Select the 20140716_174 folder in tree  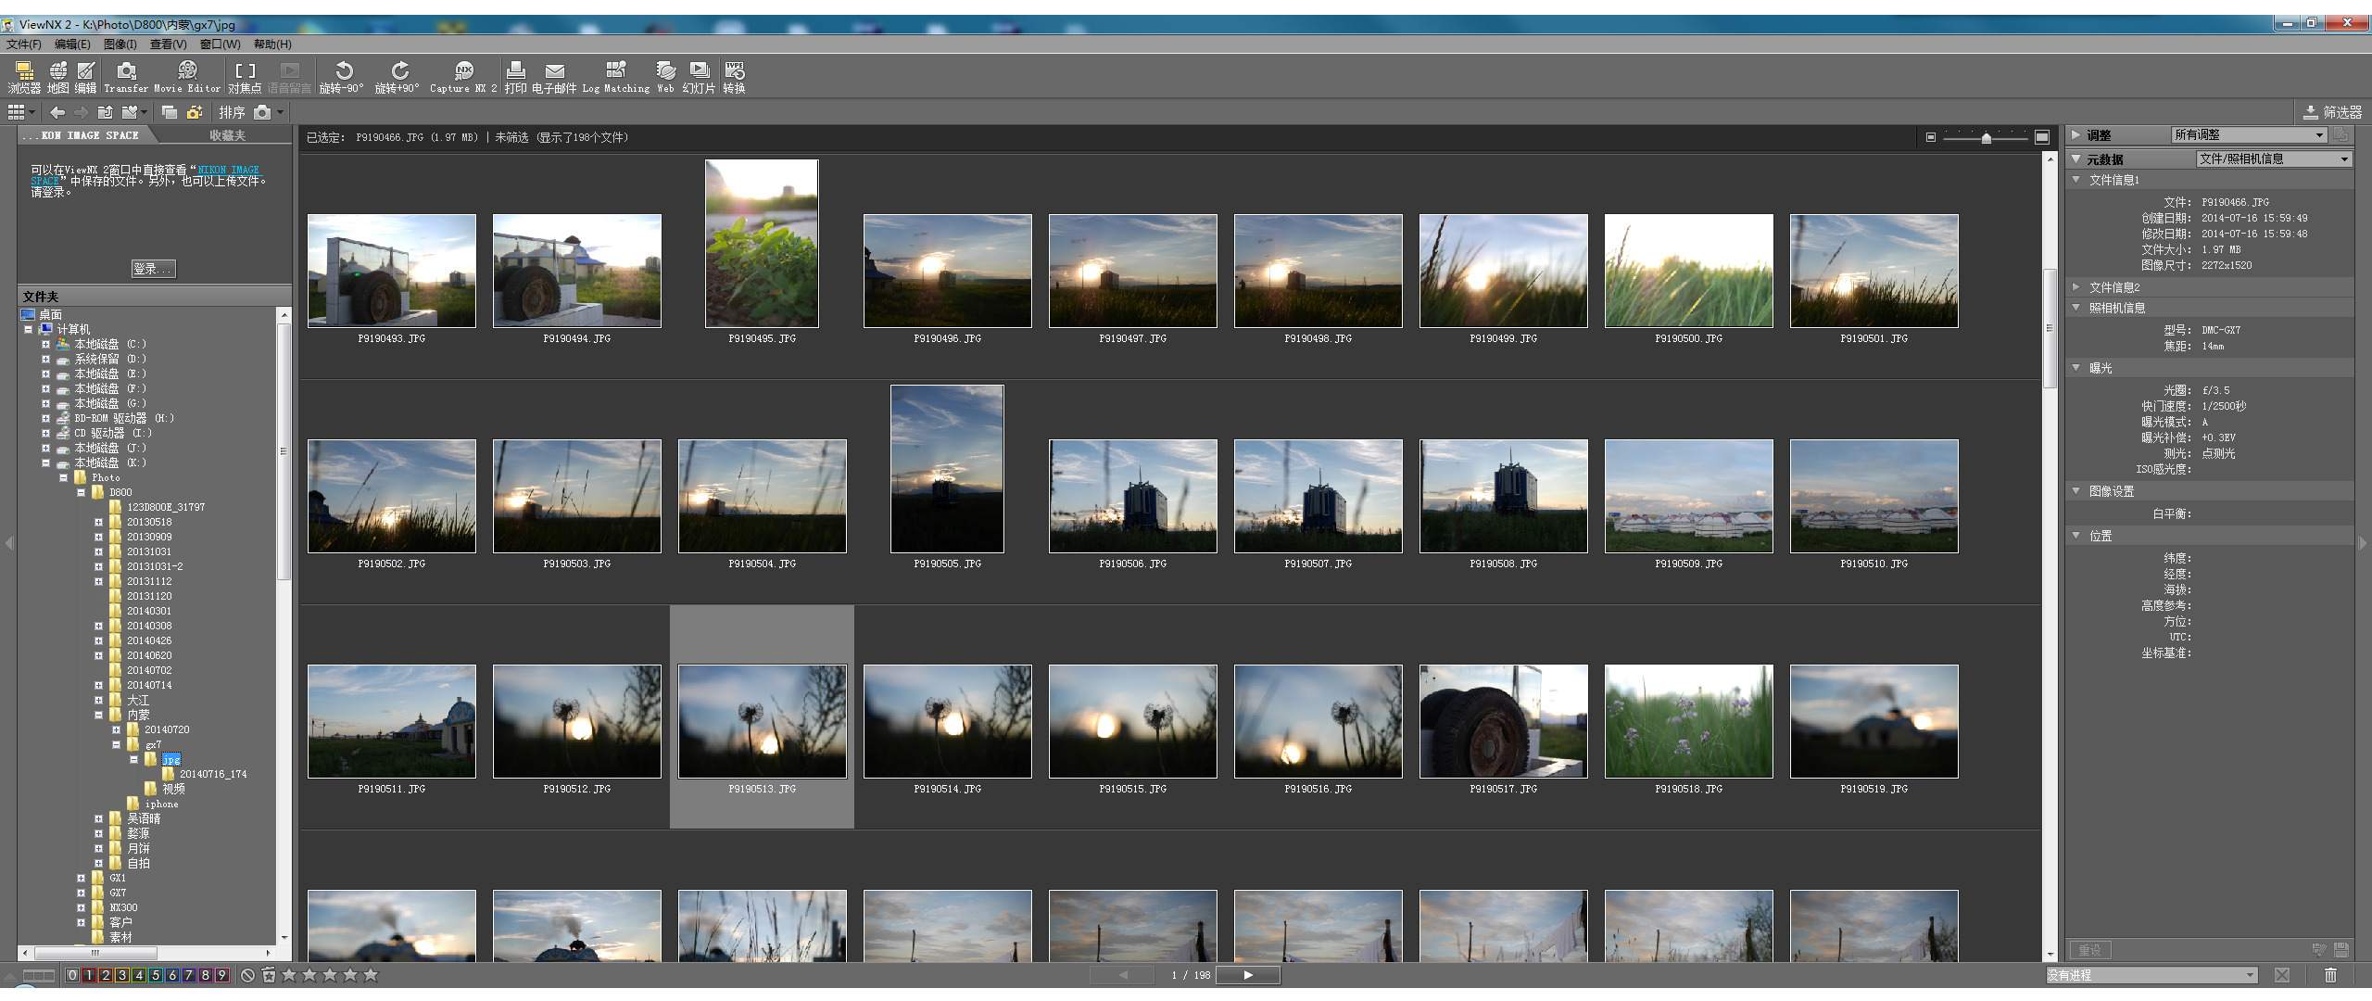click(x=213, y=774)
